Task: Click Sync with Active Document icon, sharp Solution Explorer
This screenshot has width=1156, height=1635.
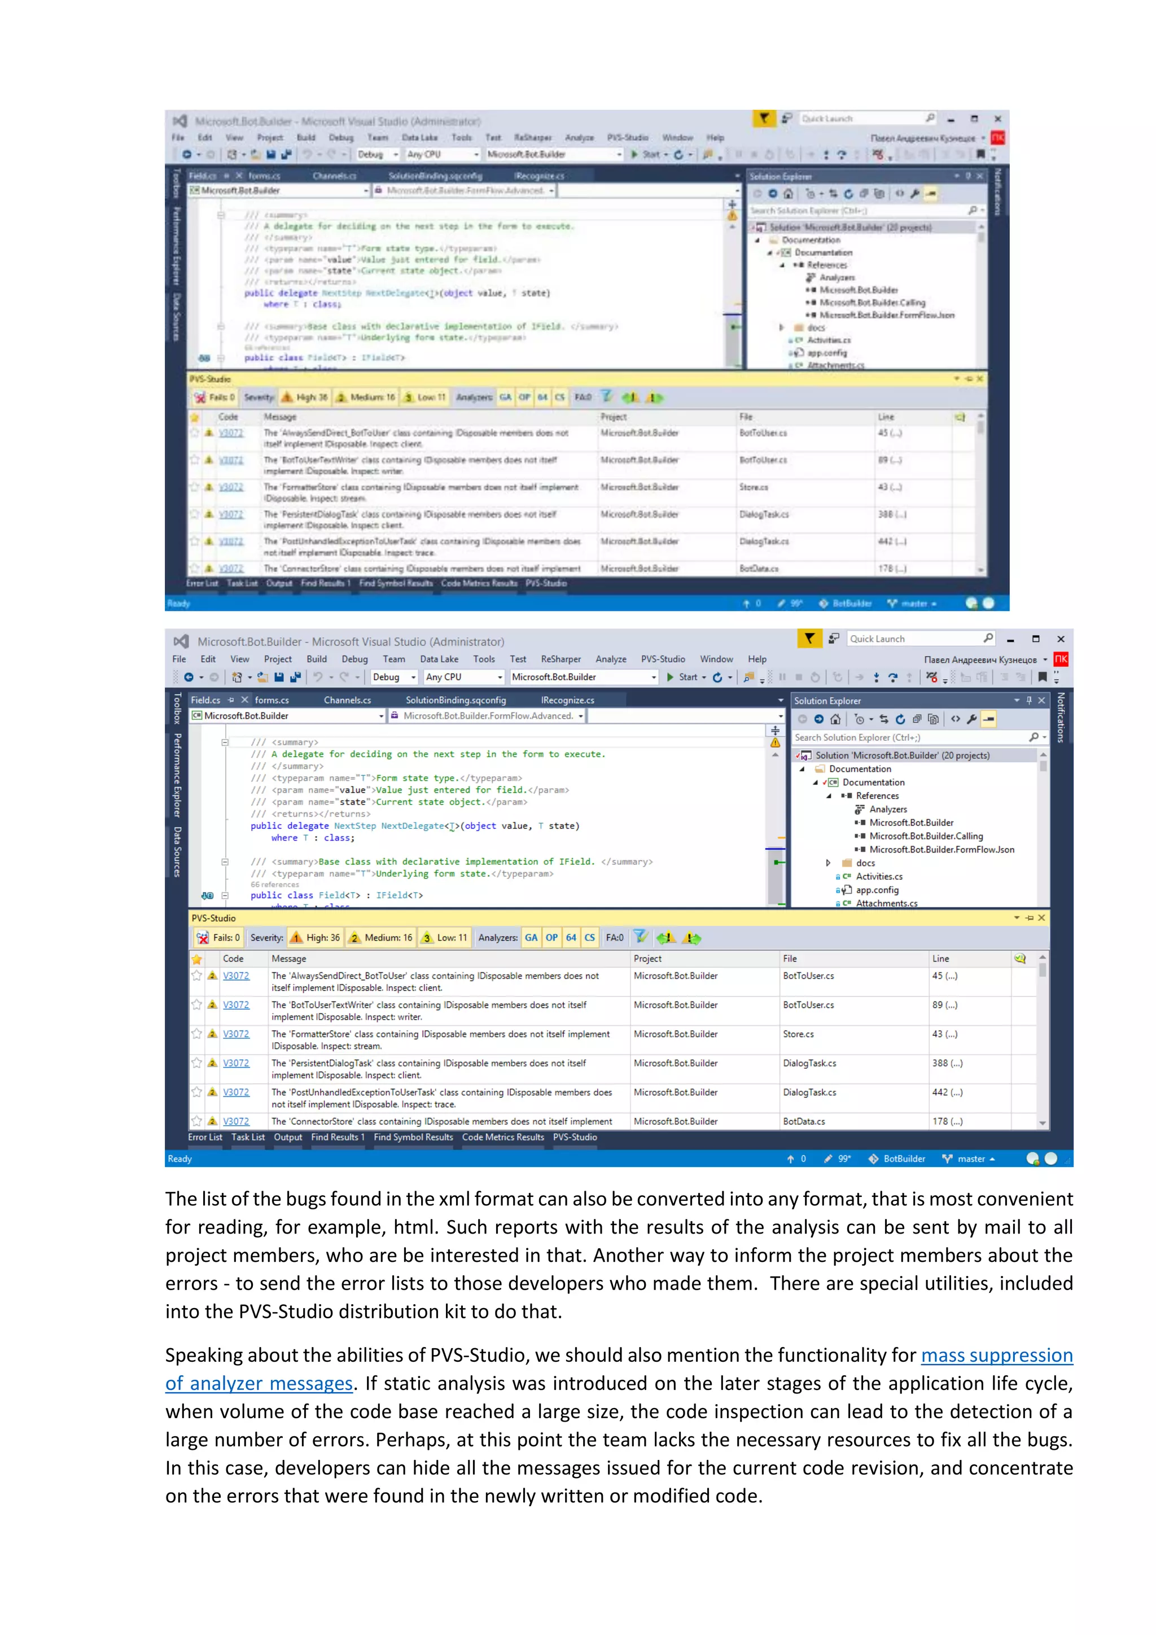Action: pos(883,719)
